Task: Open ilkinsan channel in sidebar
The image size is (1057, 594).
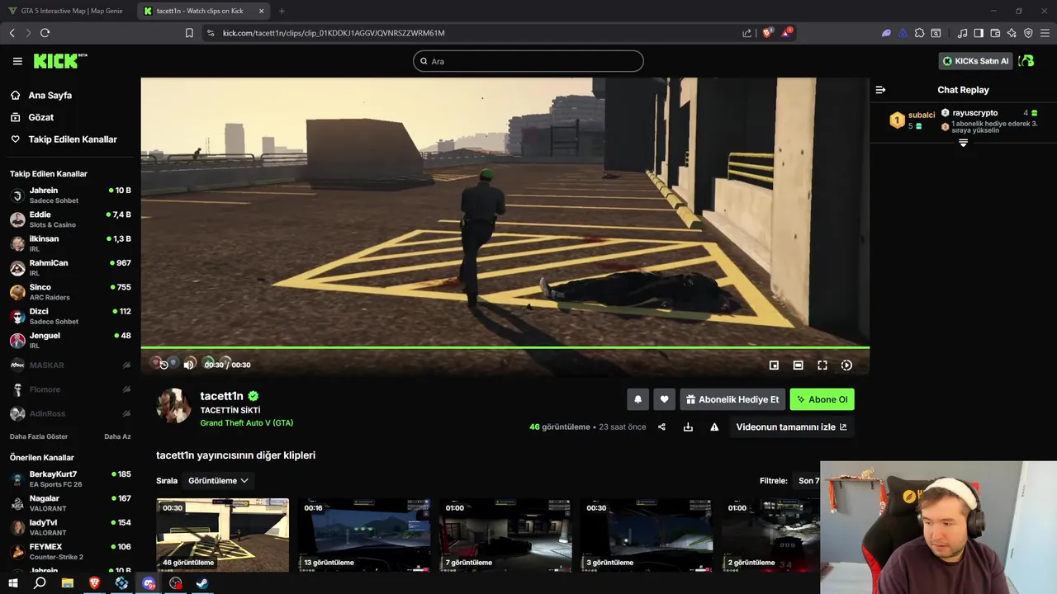Action: (x=70, y=243)
